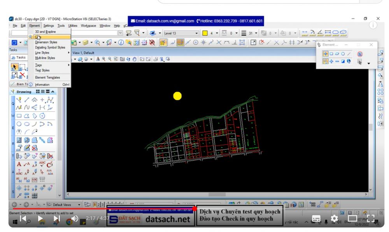Click Element Templates menu entry

[47, 77]
